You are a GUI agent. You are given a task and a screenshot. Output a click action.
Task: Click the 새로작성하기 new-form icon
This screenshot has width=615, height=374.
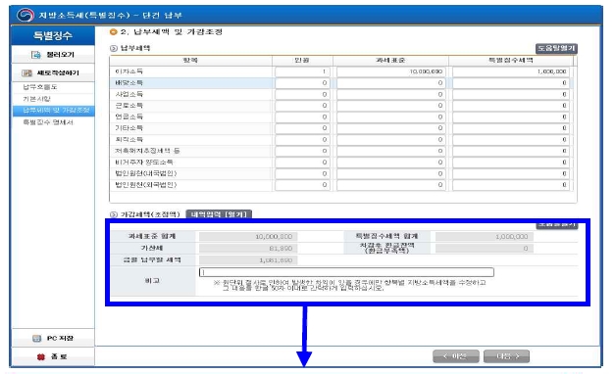click(26, 73)
